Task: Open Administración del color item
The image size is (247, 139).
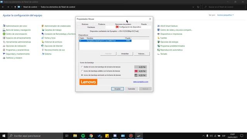Action: [x=15, y=26]
